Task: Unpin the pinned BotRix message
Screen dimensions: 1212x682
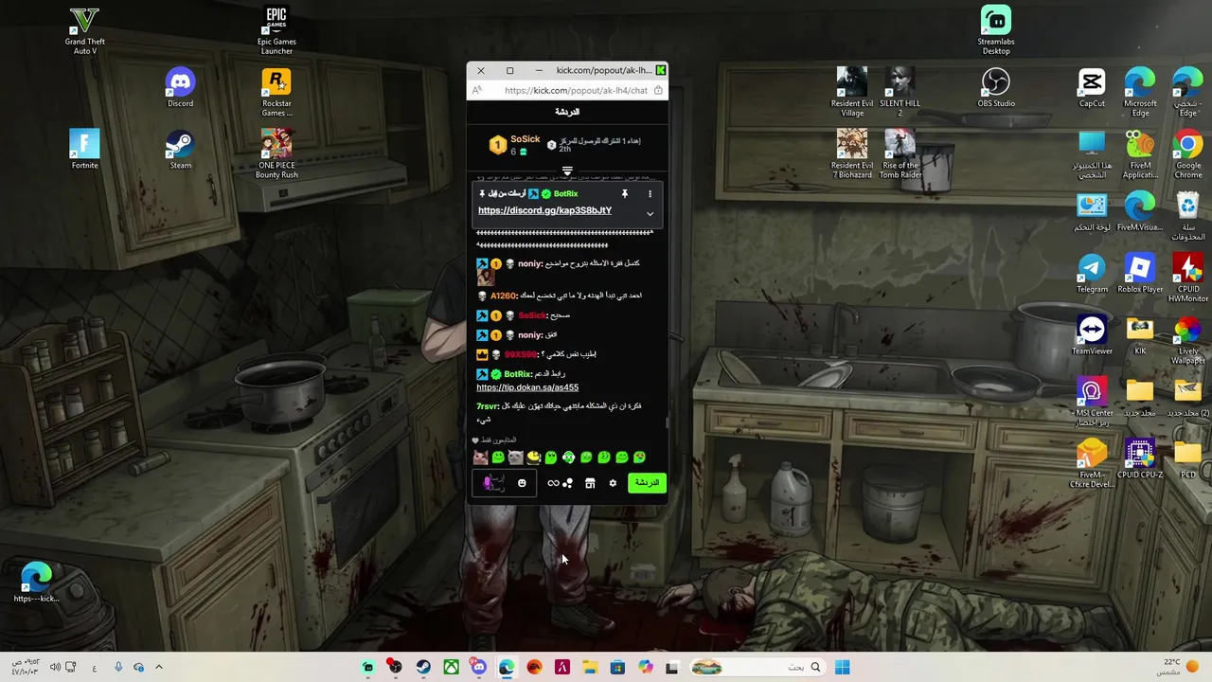Action: (x=624, y=193)
